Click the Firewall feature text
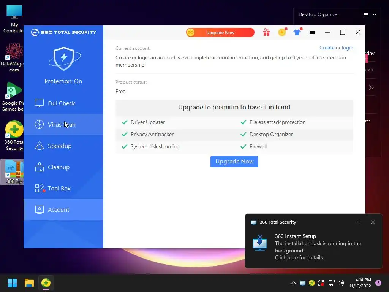The height and width of the screenshot is (292, 389). [258, 146]
